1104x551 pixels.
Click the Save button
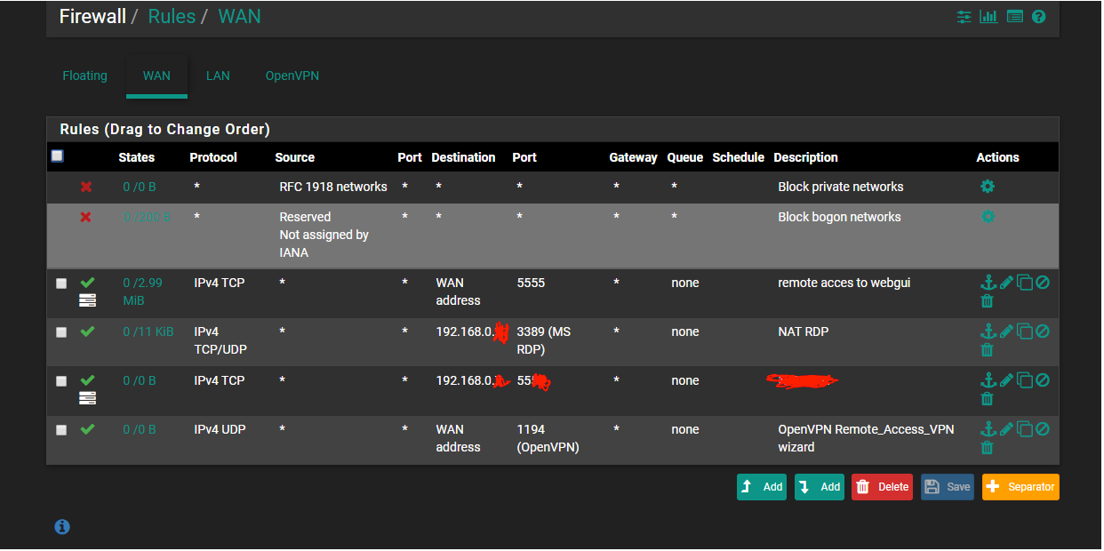pyautogui.click(x=948, y=487)
